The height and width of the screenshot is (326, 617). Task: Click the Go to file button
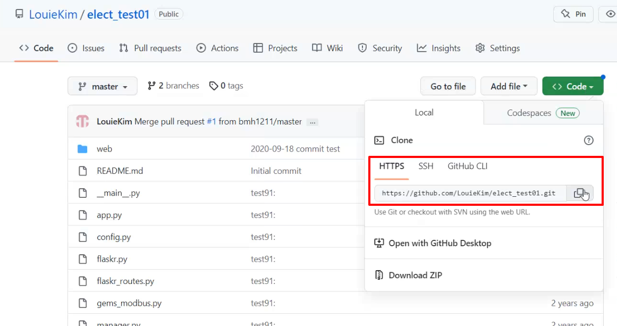tap(448, 86)
